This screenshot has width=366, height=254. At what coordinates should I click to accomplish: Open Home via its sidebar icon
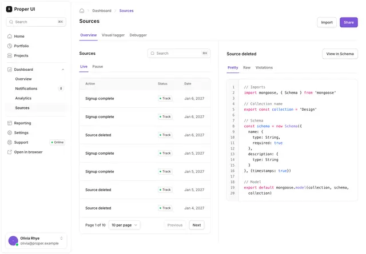pos(10,37)
